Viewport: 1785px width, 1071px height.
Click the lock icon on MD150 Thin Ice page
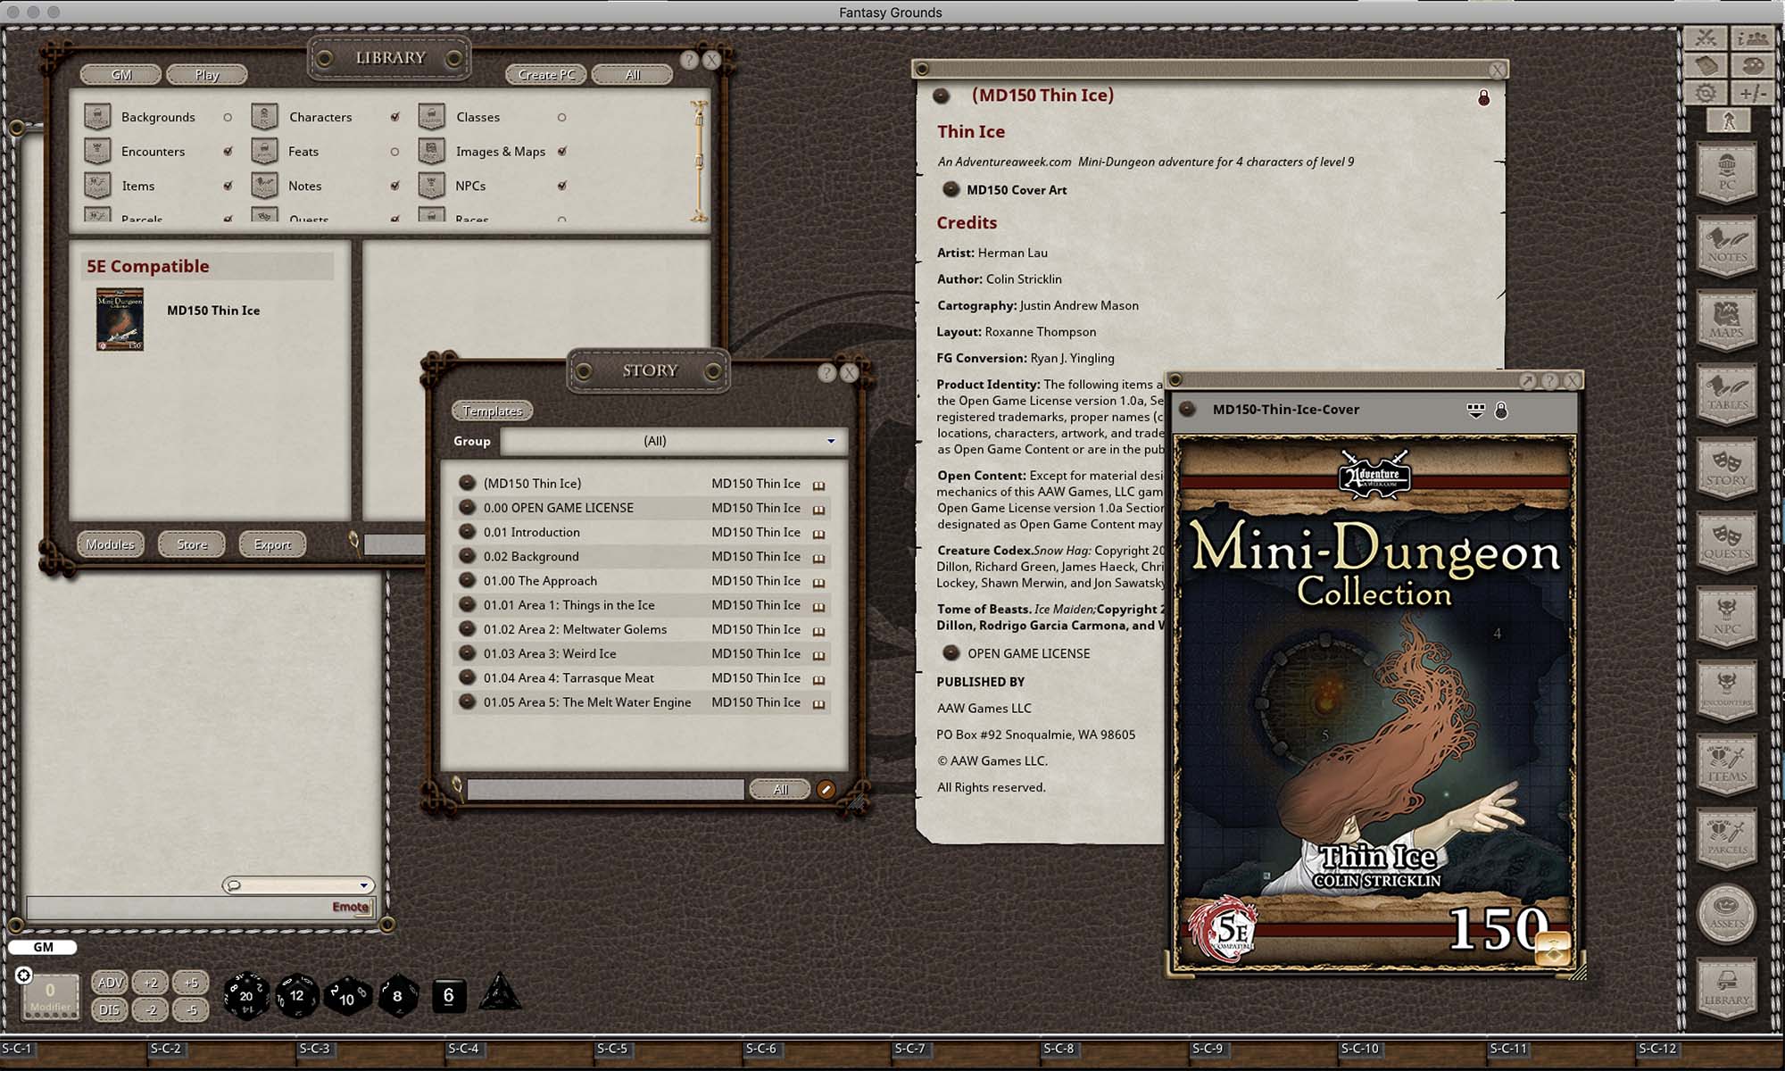pyautogui.click(x=1483, y=97)
